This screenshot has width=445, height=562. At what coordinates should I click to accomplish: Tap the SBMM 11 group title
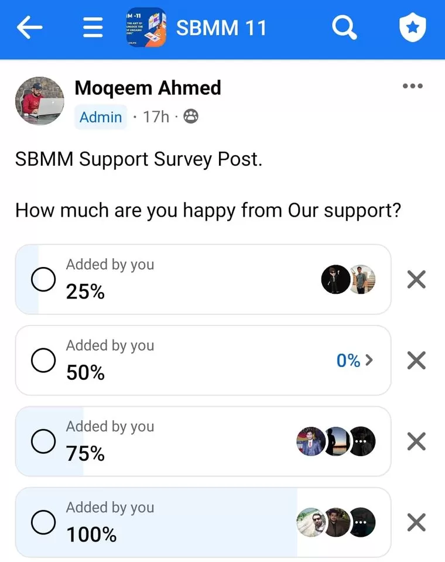point(221,28)
